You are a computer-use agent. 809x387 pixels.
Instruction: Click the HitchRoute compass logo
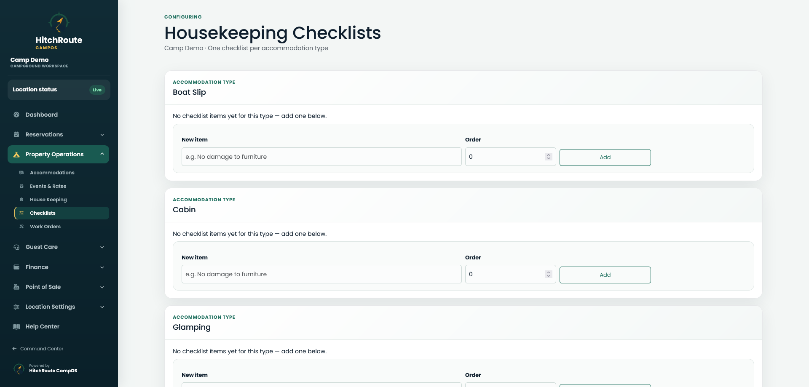pos(59,22)
